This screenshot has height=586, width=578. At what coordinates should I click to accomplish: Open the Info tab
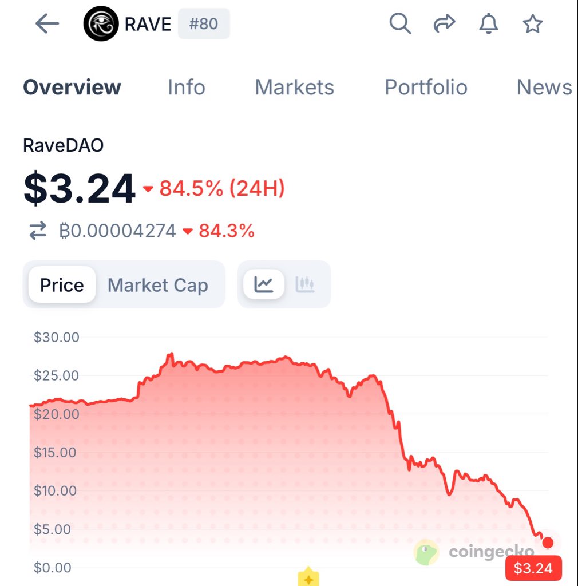(x=186, y=88)
